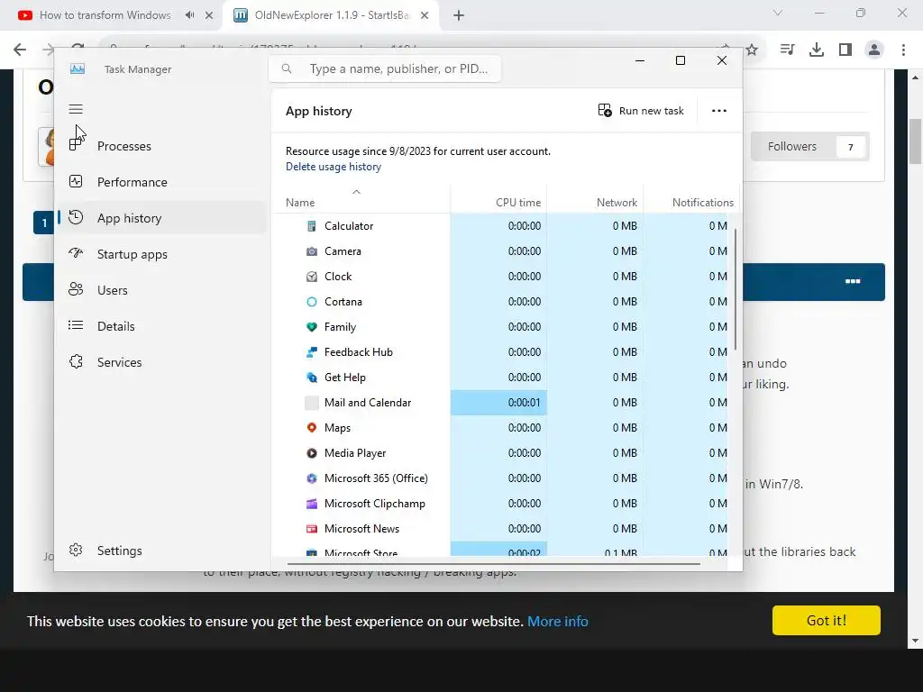Click the Mail and Calendar placeholder icon

pos(311,403)
